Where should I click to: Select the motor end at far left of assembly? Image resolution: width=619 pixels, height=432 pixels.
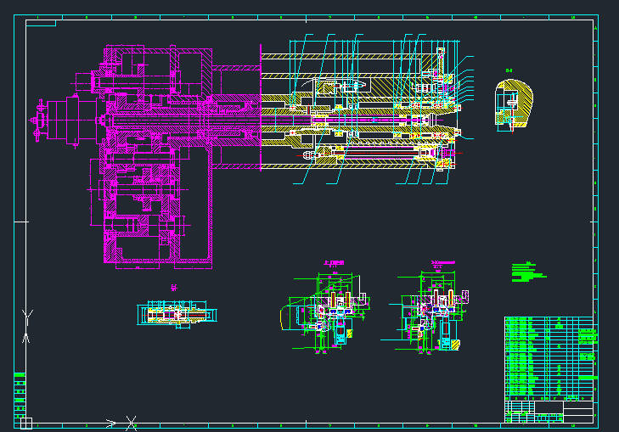pyautogui.click(x=58, y=121)
